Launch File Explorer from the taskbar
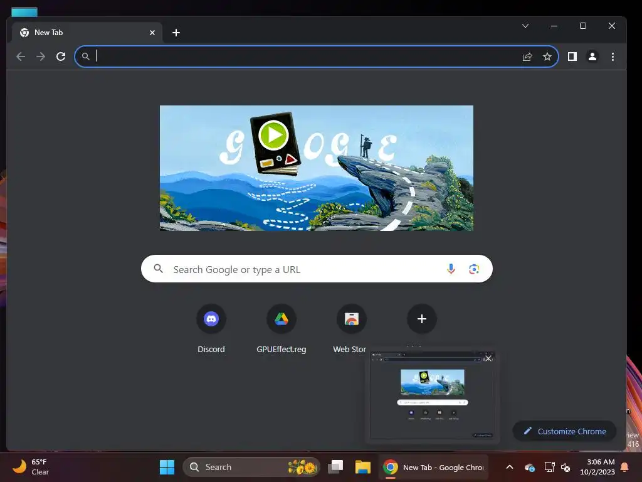This screenshot has height=482, width=642. tap(363, 467)
